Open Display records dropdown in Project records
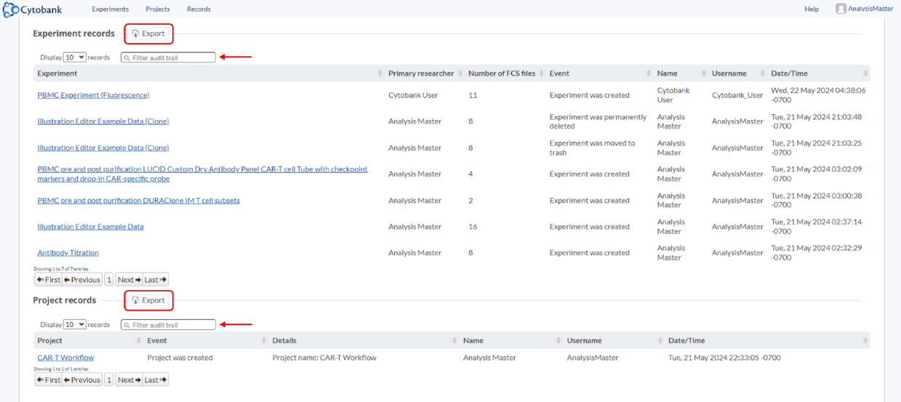The width and height of the screenshot is (901, 402). 75,325
